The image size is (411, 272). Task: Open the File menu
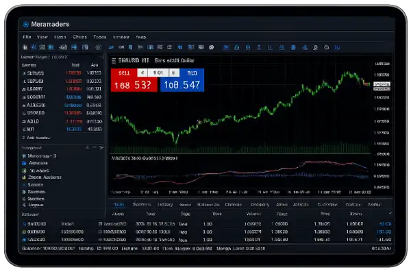(x=27, y=37)
